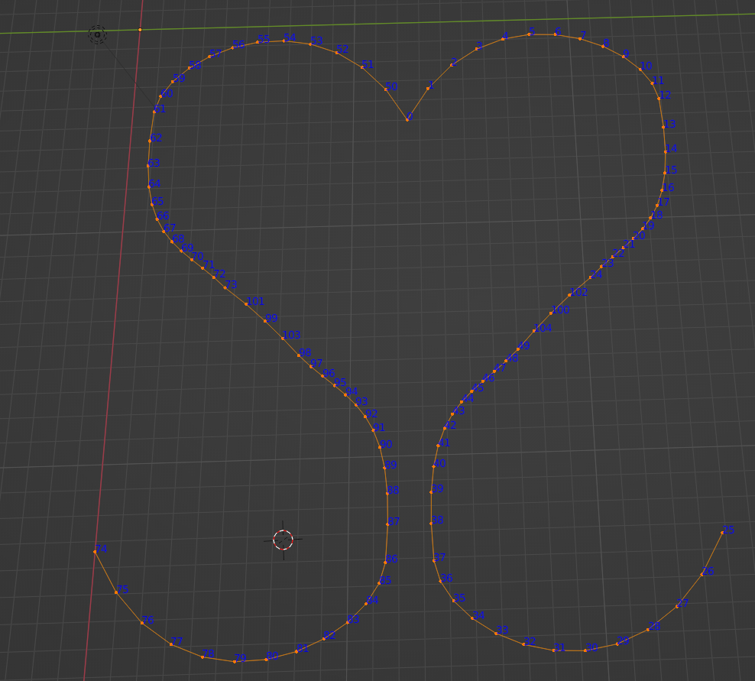Choose the vertex labeled "41"
The image size is (755, 681).
438,446
